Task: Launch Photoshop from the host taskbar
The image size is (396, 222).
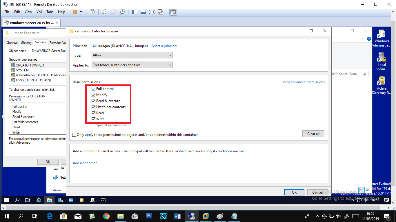Action: coord(149,216)
